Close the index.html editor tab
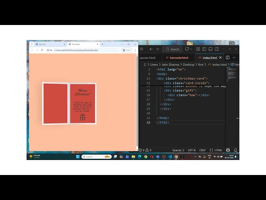Screen dimensions: 266x200 coord(220,57)
